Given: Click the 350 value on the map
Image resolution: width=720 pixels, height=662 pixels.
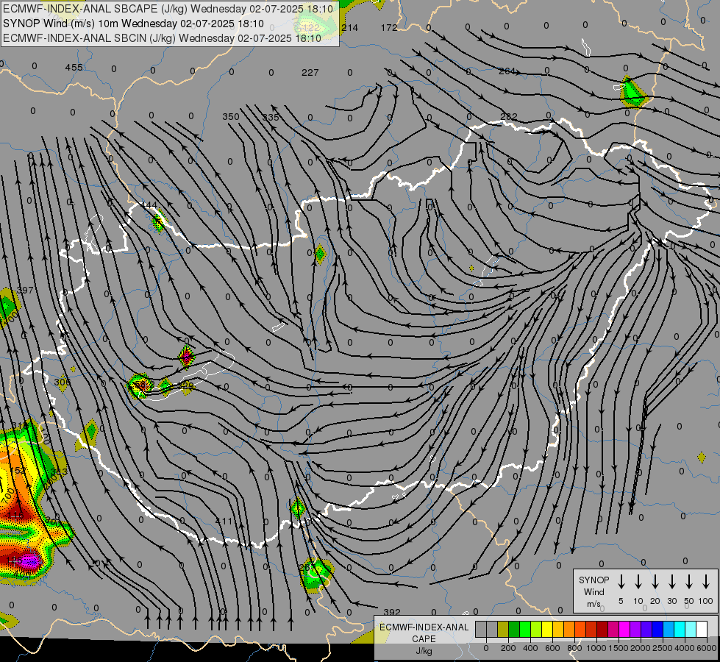Looking at the screenshot, I should click(x=230, y=117).
